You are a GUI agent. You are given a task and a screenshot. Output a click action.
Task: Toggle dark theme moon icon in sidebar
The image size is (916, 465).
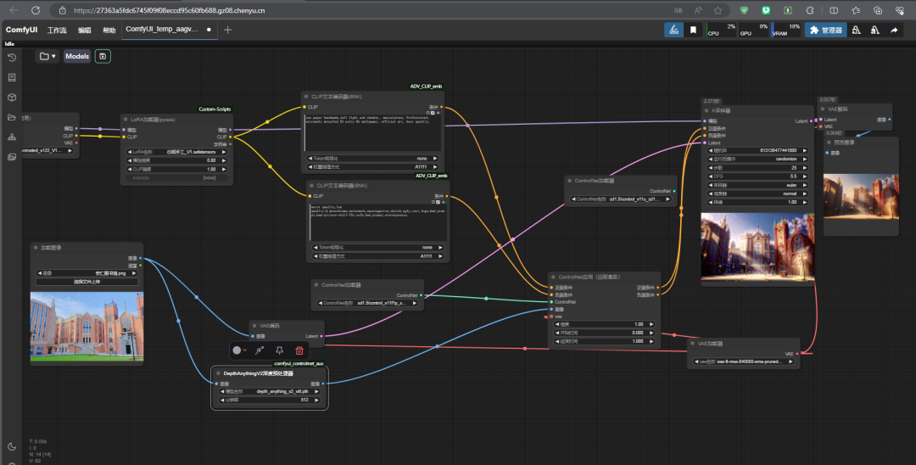click(12, 446)
